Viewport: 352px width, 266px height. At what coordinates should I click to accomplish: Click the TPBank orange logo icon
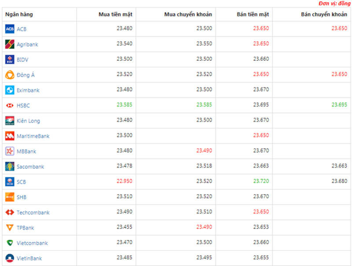pos(10,228)
